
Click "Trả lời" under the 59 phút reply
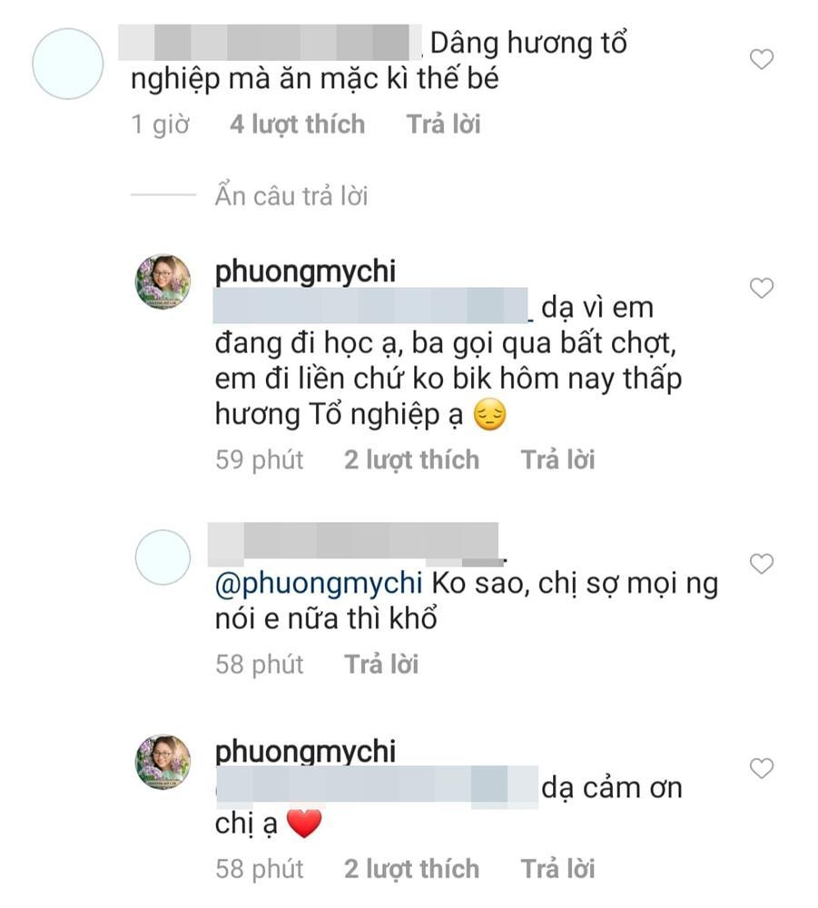(x=557, y=460)
